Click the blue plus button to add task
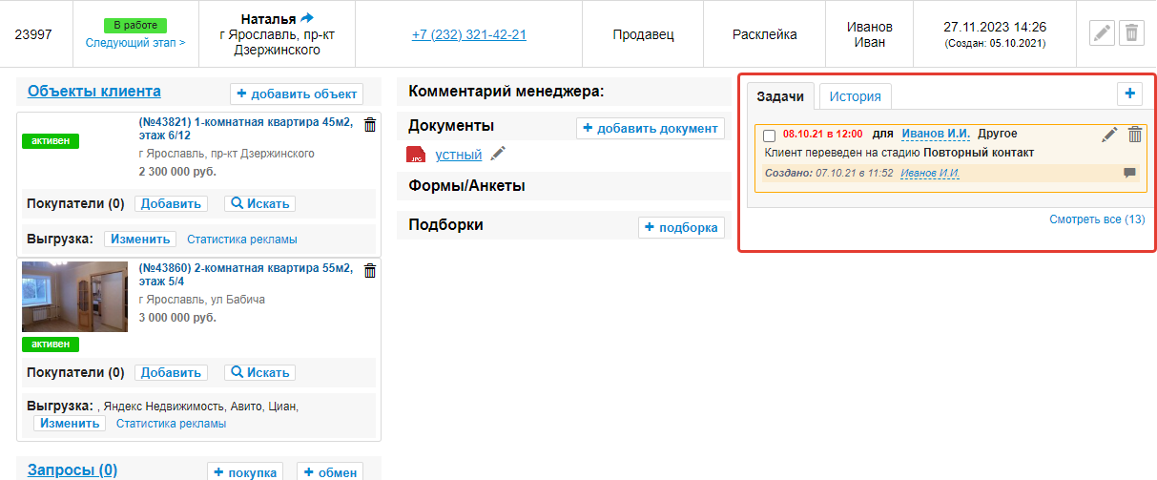 1130,94
